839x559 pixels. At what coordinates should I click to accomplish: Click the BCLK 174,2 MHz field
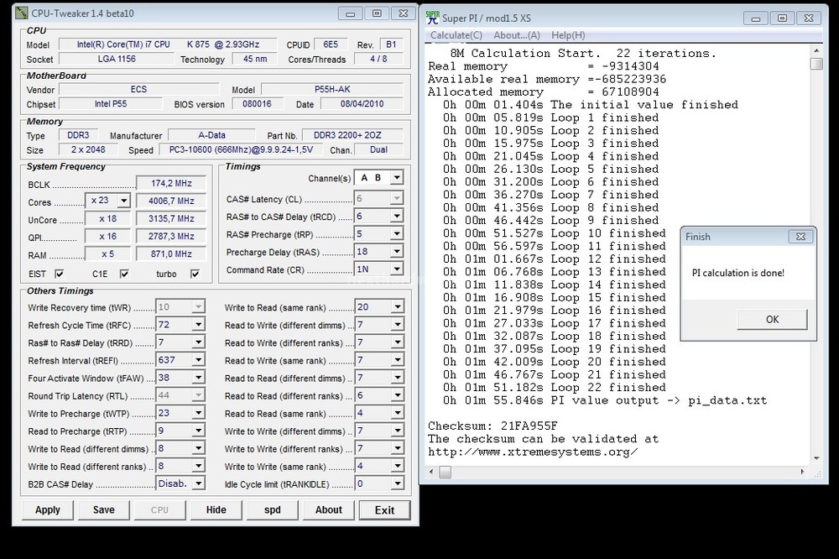point(171,183)
